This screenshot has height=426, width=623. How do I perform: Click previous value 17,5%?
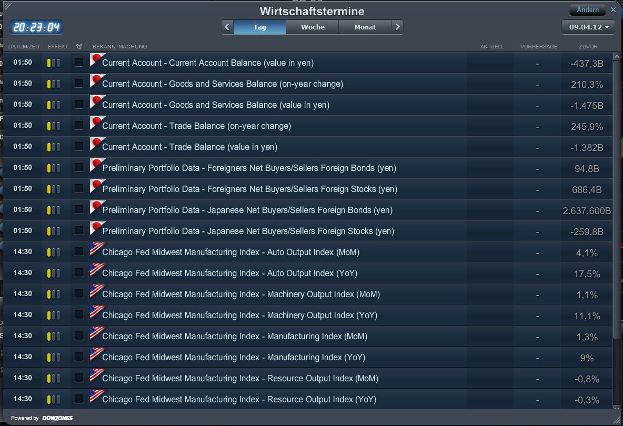(587, 274)
